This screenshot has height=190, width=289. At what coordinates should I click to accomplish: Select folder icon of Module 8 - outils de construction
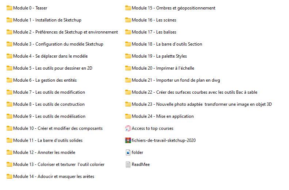click(x=9, y=104)
